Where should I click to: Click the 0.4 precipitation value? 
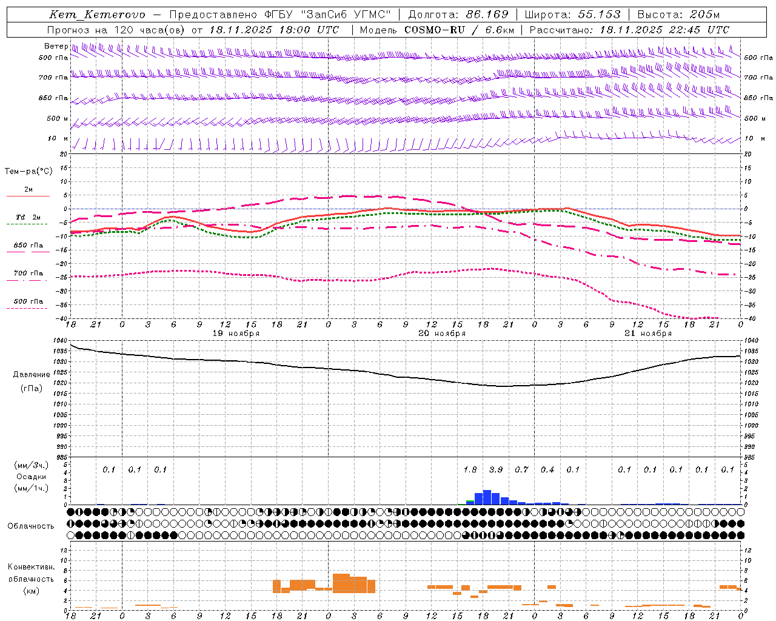(547, 469)
